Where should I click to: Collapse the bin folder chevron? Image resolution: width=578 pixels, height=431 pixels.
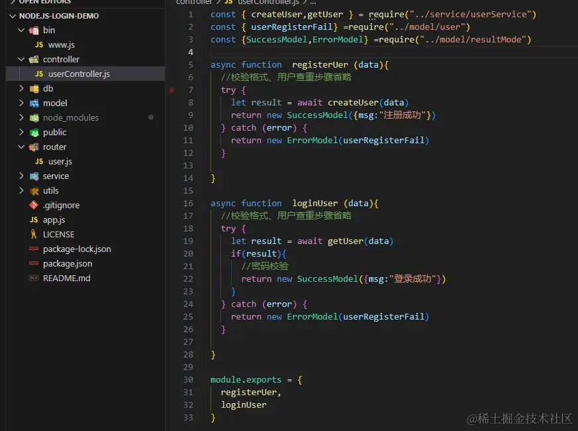pos(21,31)
